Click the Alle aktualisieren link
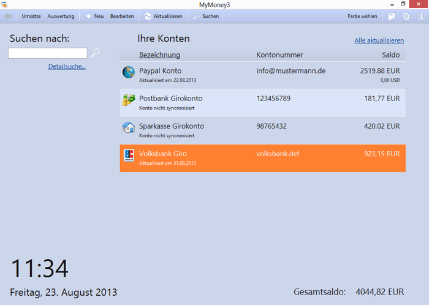This screenshot has height=305, width=429. click(379, 40)
